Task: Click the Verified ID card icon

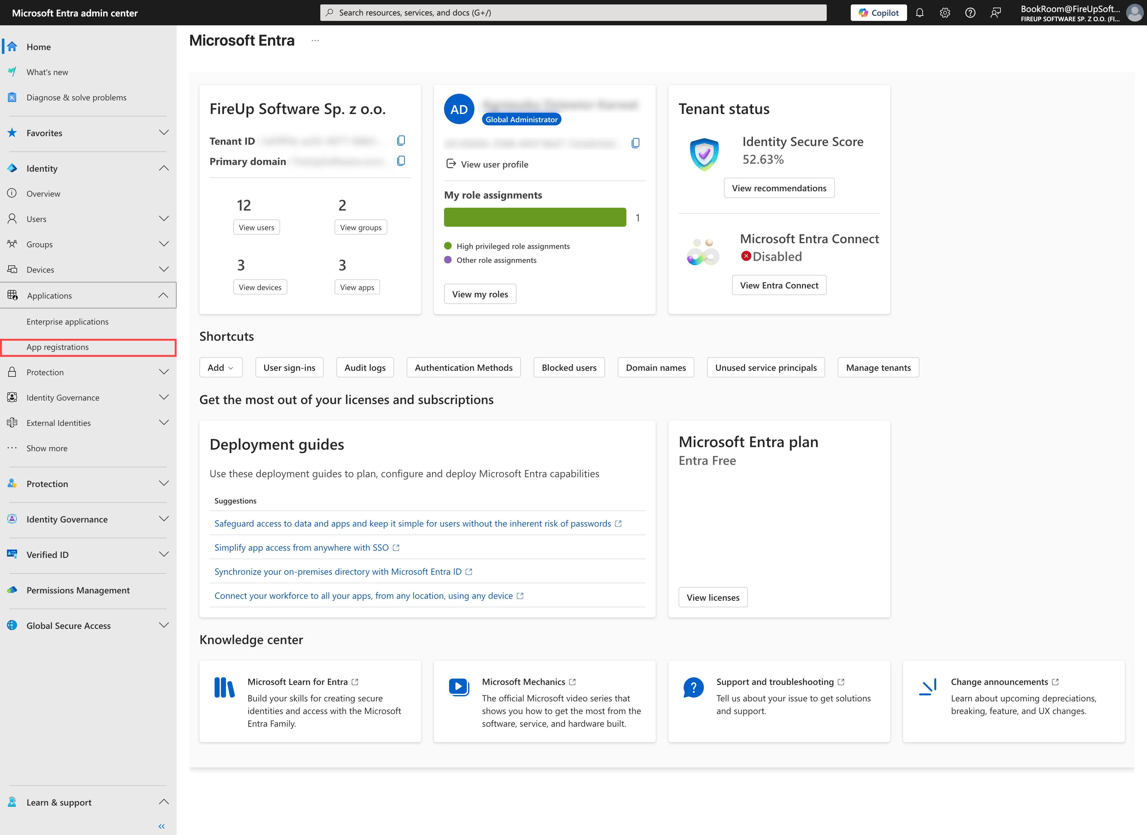Action: tap(12, 554)
